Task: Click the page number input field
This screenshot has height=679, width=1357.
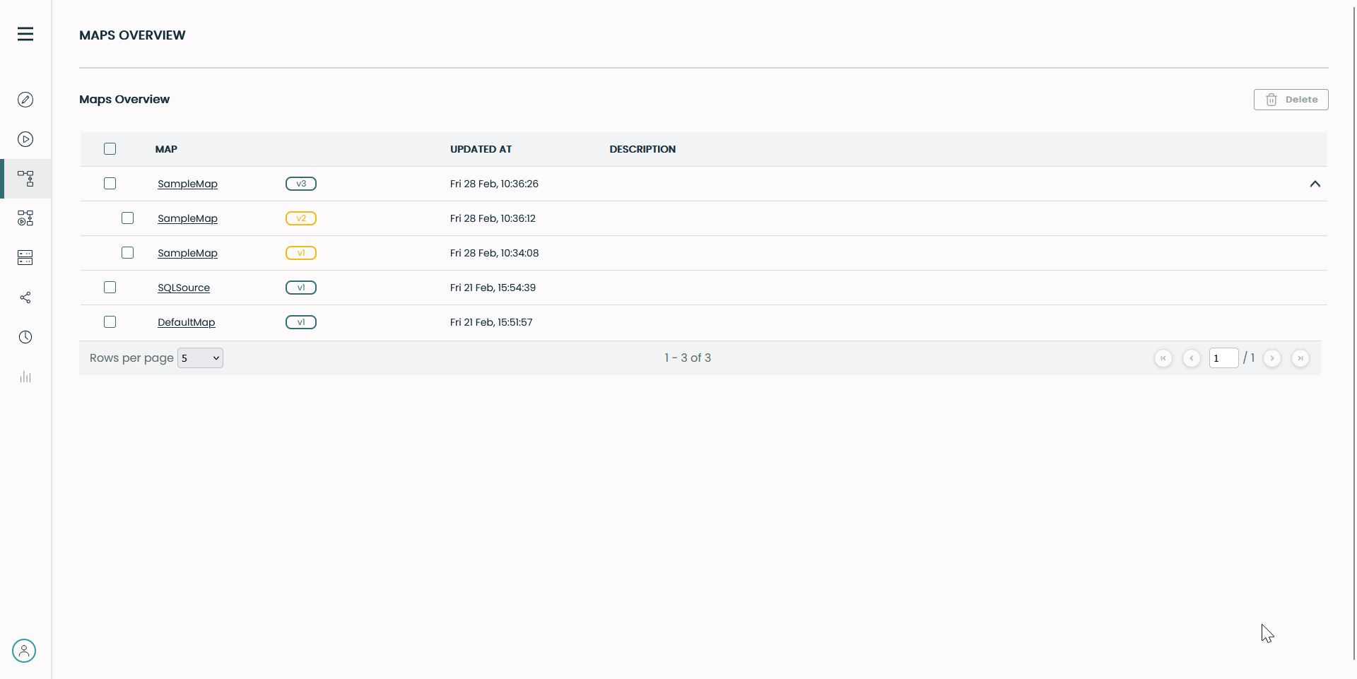Action: (x=1223, y=358)
